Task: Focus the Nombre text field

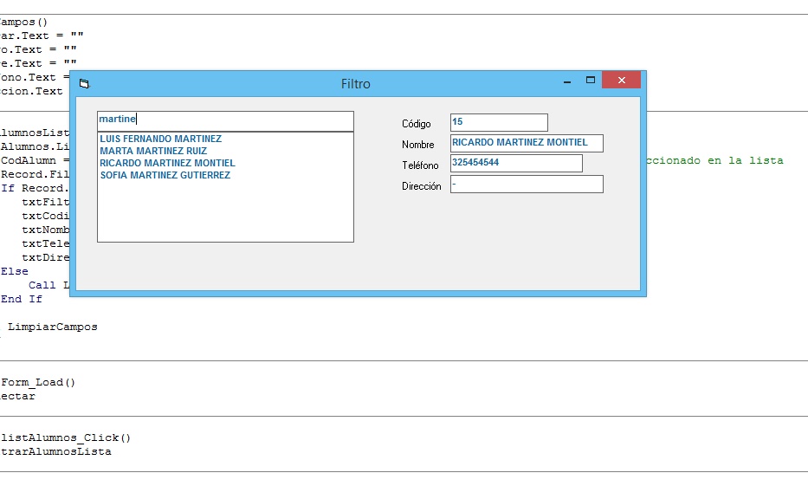Action: (x=527, y=143)
